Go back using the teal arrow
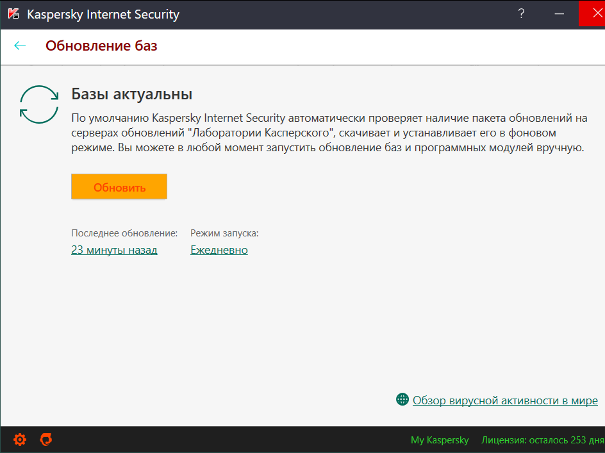This screenshot has height=453, width=605. pos(20,45)
